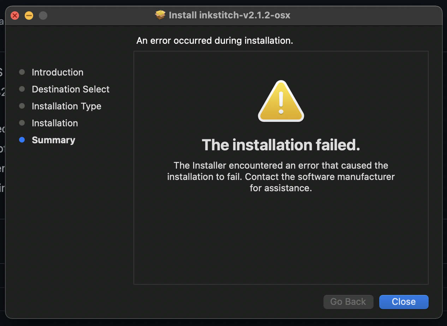Click the gray dot beside Destination Select
This screenshot has width=447, height=326.
22,89
